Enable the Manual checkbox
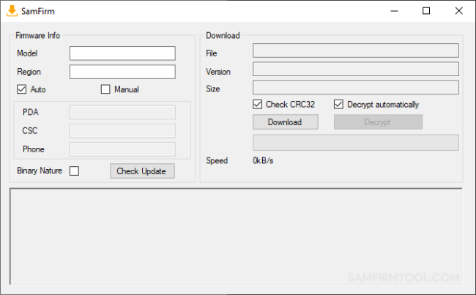 pyautogui.click(x=105, y=89)
